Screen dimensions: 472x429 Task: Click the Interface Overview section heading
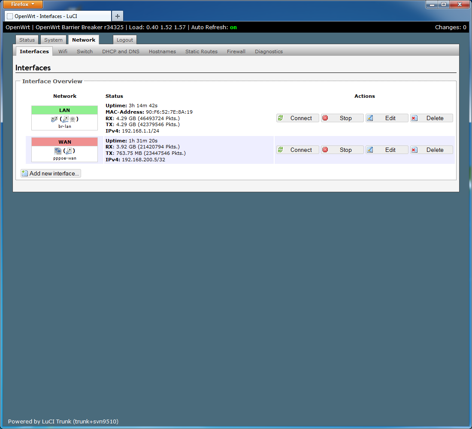[x=52, y=81]
